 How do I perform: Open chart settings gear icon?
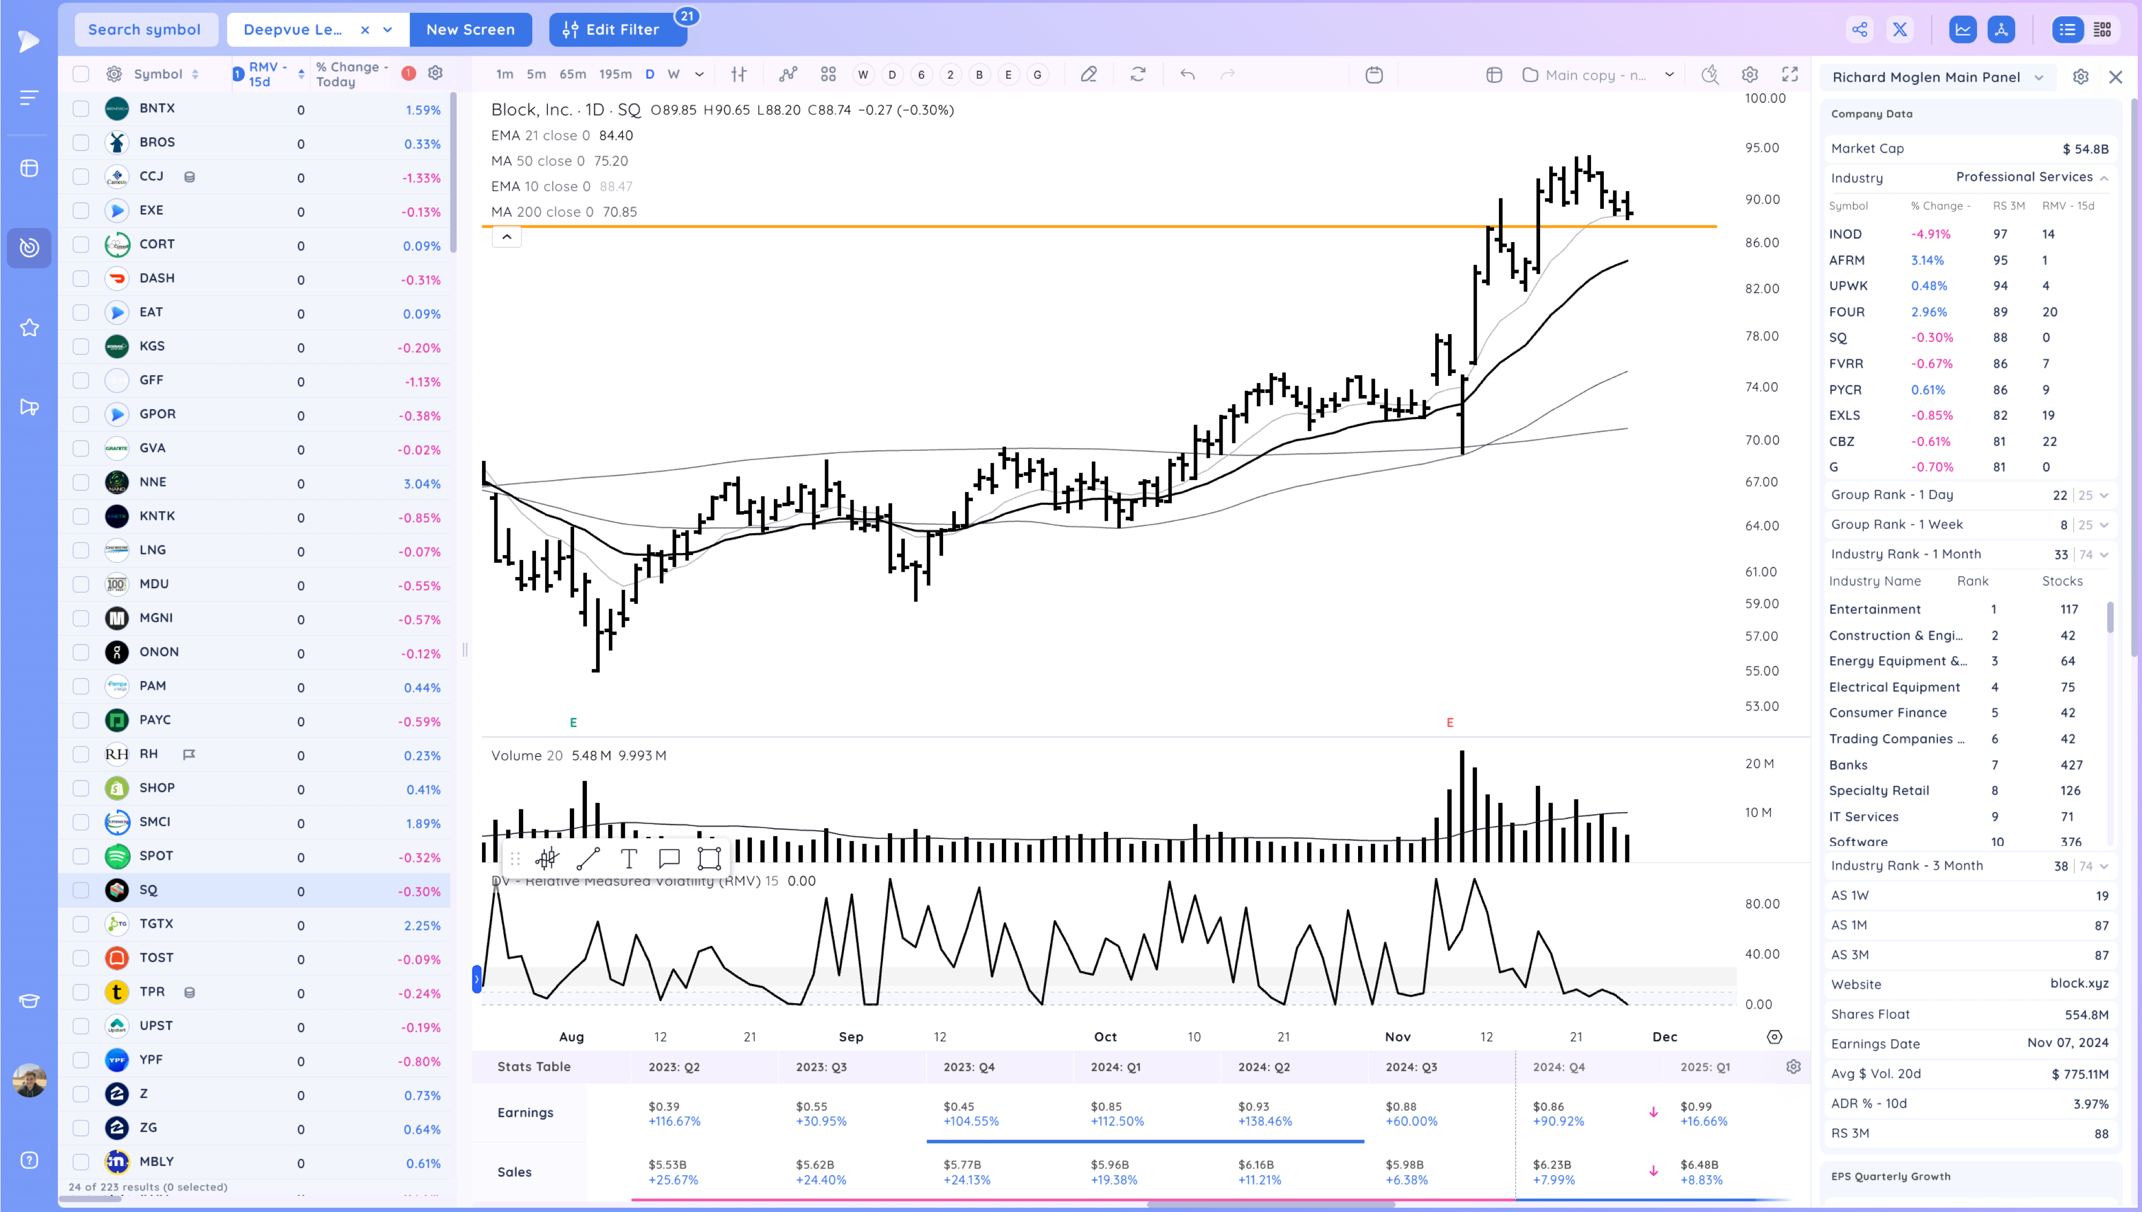click(x=1750, y=75)
